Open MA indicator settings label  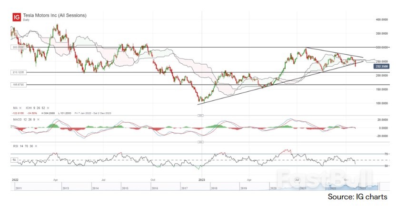[15, 108]
